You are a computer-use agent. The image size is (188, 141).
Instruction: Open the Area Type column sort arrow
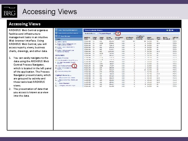162,39
